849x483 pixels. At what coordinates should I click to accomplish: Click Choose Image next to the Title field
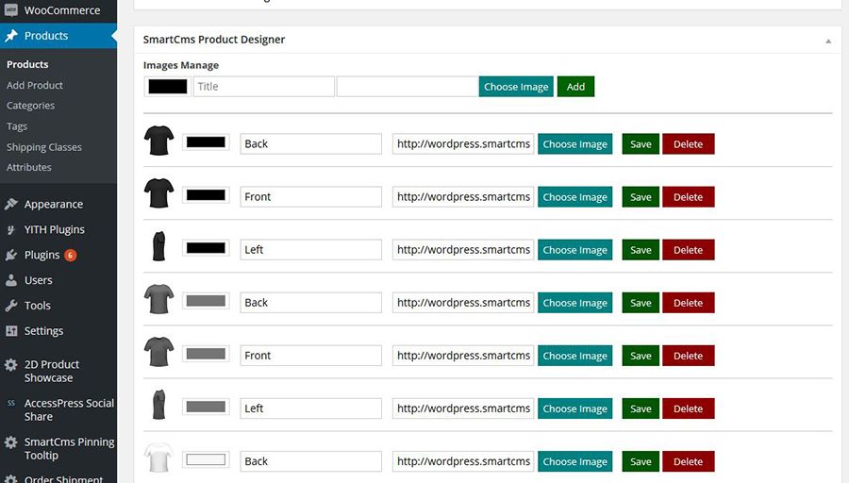click(x=516, y=87)
